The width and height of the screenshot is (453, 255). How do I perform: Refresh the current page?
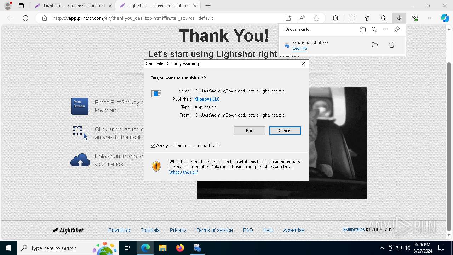(25, 18)
